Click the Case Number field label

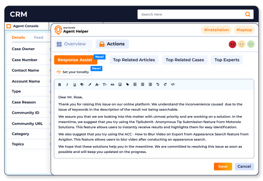coord(24,60)
